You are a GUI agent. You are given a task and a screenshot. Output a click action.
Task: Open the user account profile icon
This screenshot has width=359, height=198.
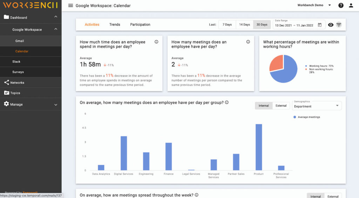tap(351, 6)
